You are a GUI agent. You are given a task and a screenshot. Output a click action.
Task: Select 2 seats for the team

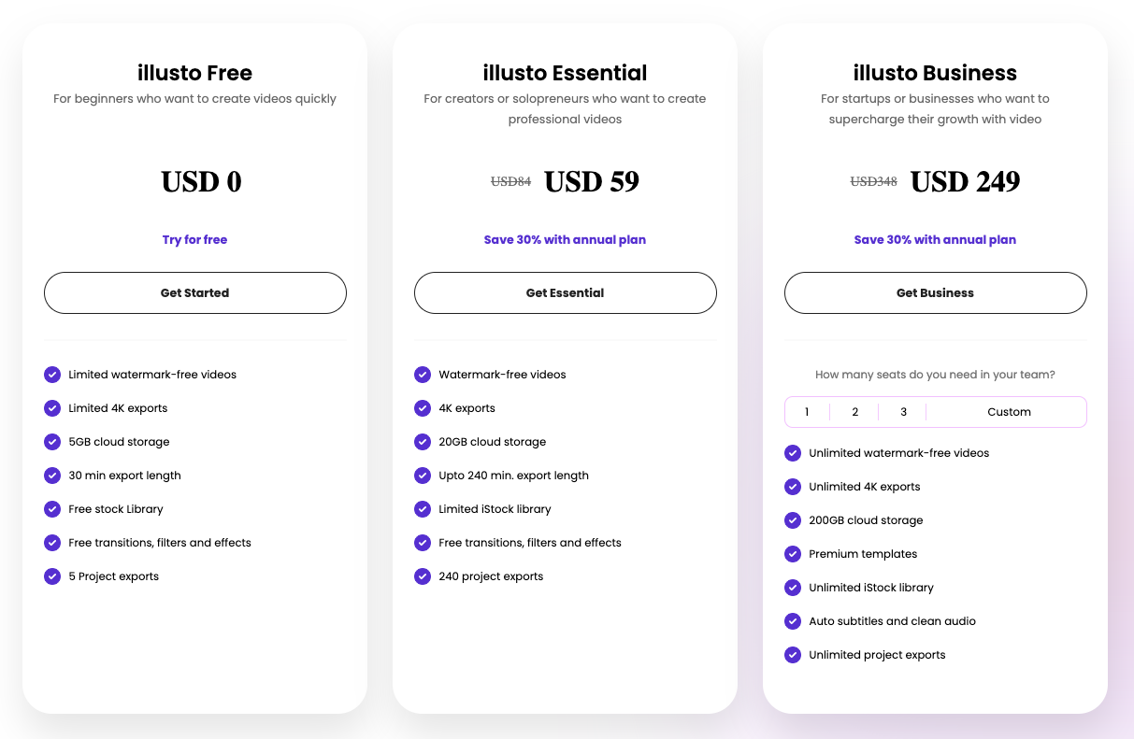click(x=854, y=412)
